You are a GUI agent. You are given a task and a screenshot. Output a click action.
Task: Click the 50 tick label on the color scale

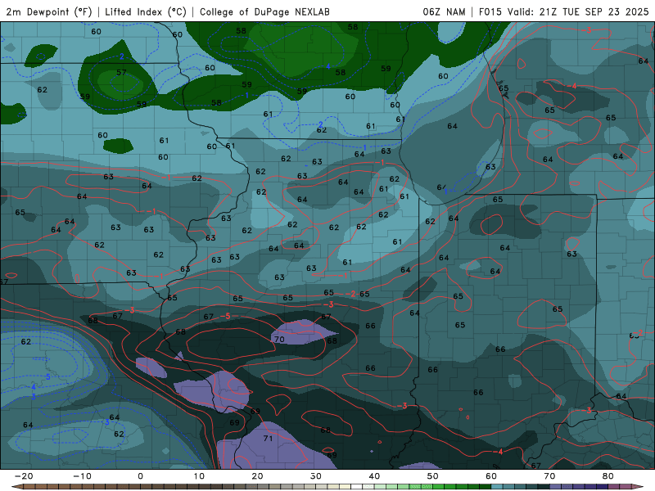click(x=433, y=476)
